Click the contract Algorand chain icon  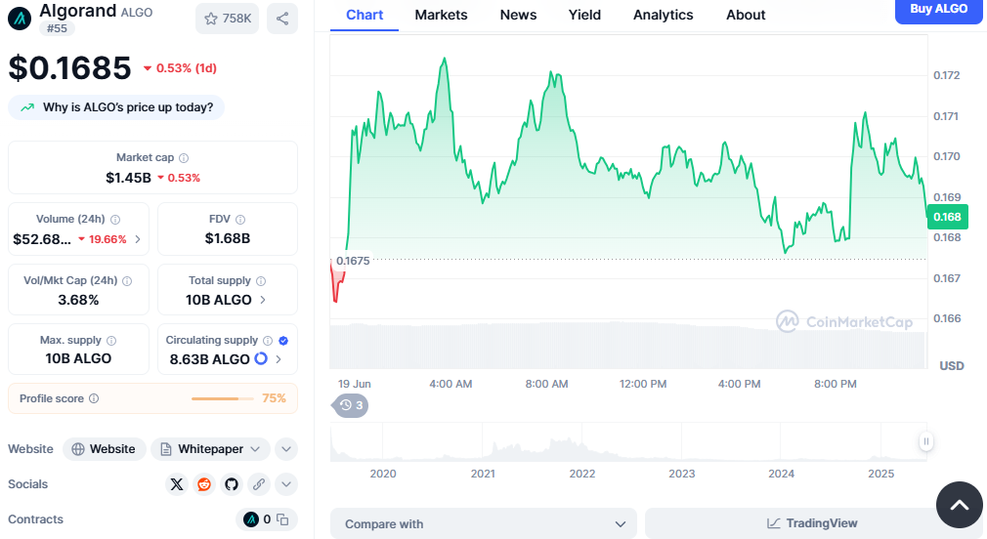click(251, 519)
